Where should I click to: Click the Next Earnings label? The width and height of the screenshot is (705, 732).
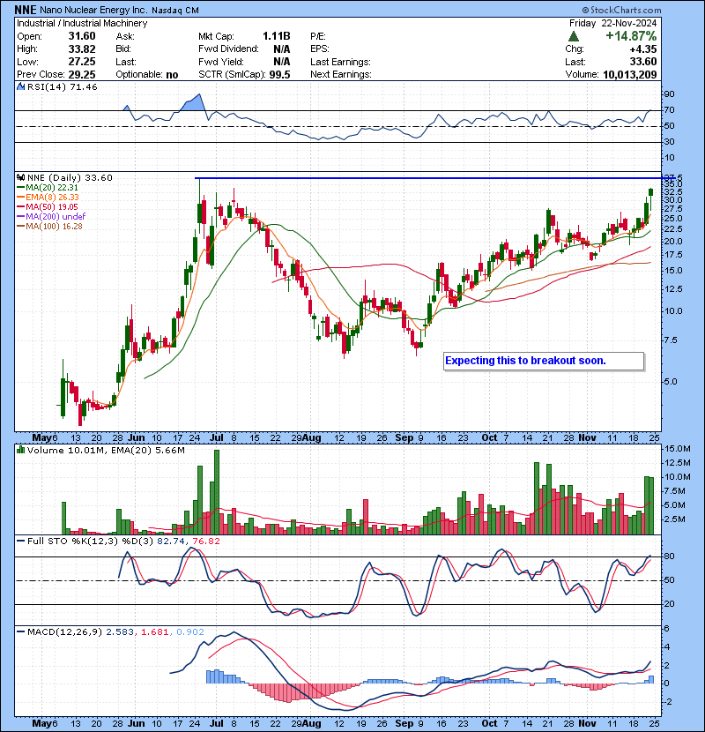coord(341,74)
